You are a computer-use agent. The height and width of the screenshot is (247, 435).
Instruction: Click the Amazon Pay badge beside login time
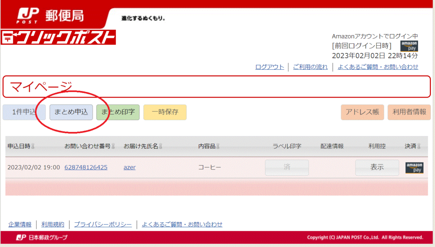point(409,46)
